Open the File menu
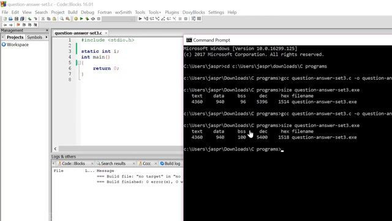 [5, 12]
